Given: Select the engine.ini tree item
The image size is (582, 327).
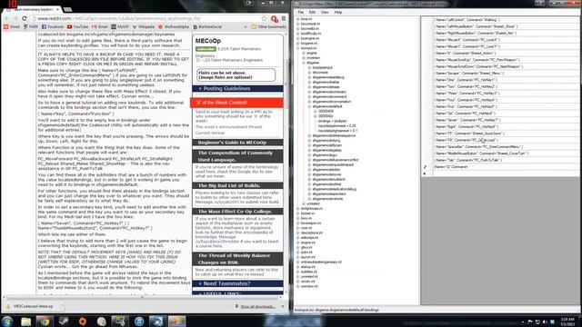Looking at the screenshot, I should (x=308, y=243).
